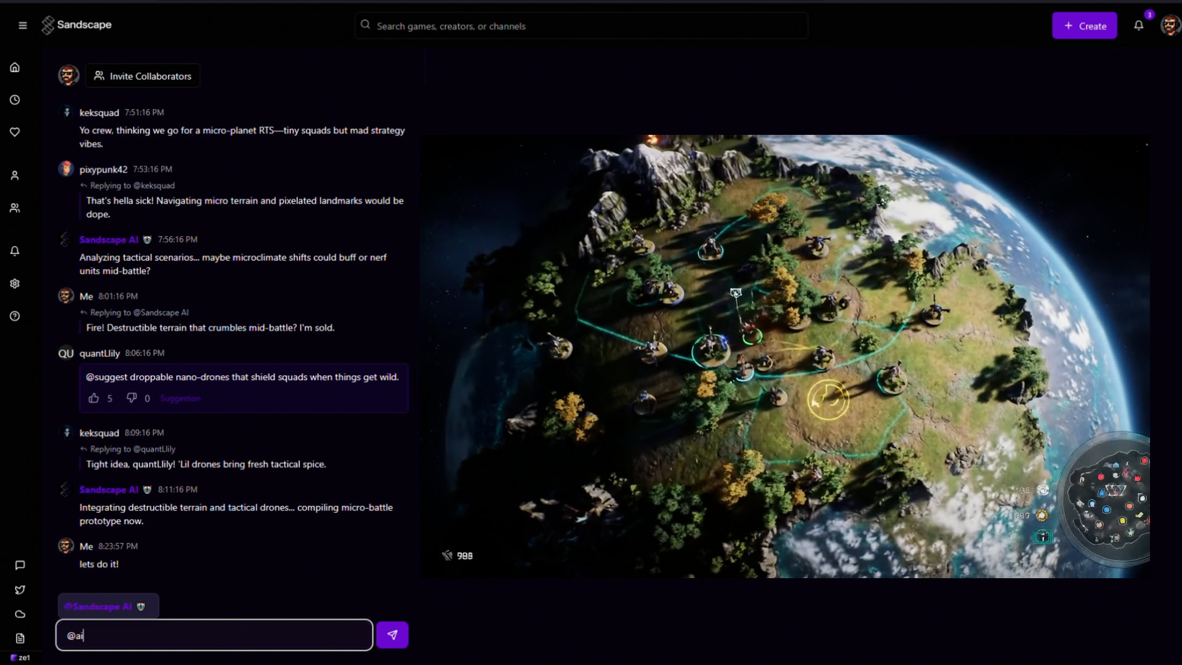
Task: Open the document sidebar icon
Action: [x=20, y=639]
